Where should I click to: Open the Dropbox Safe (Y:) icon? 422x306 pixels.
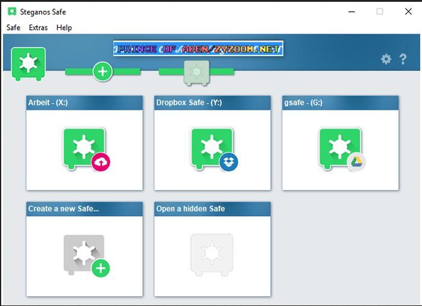coord(212,148)
